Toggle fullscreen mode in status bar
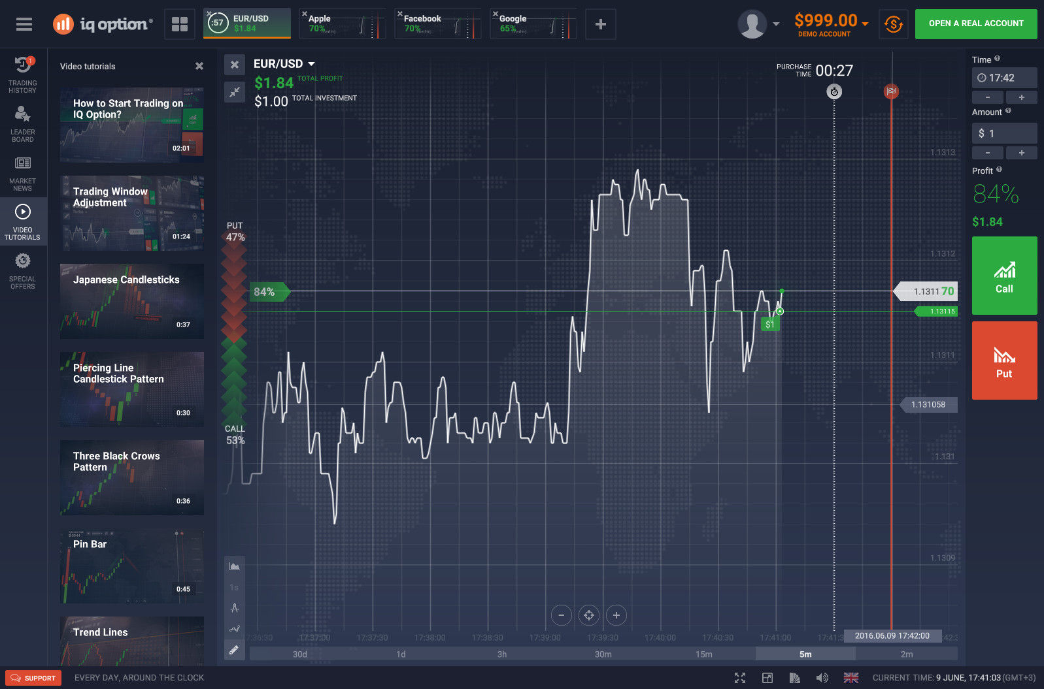1044x689 pixels. (x=740, y=678)
